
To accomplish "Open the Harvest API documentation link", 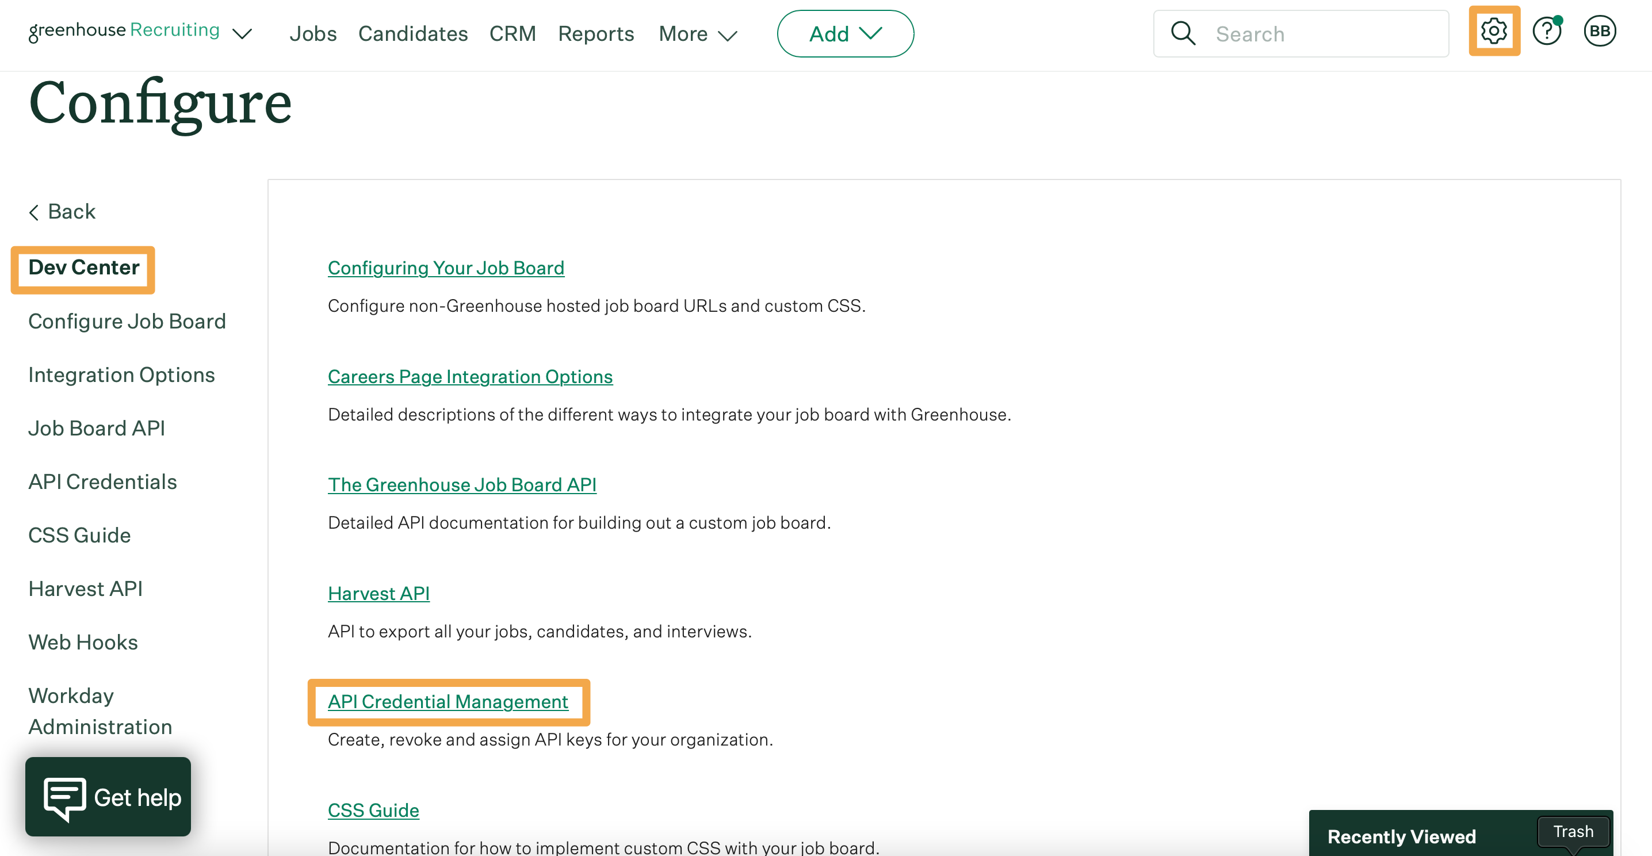I will [x=378, y=593].
